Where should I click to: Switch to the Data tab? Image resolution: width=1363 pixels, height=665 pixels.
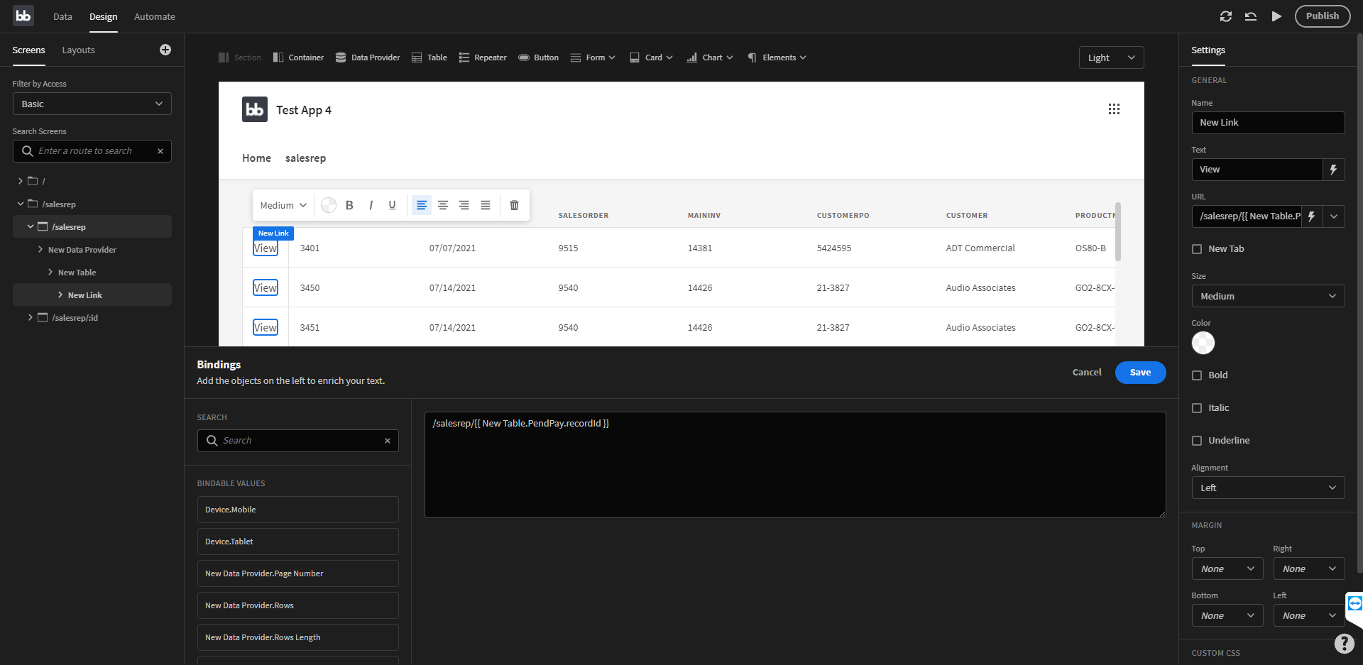[62, 16]
